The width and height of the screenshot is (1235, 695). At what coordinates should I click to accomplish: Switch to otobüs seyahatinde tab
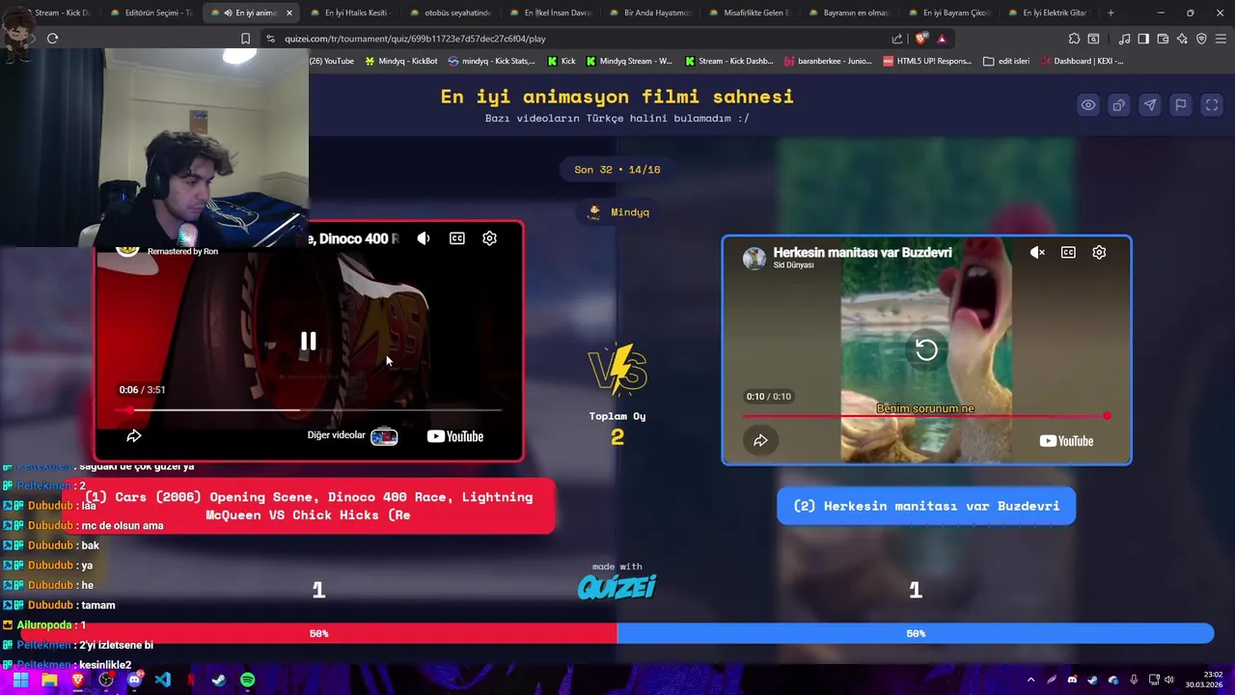click(x=453, y=13)
